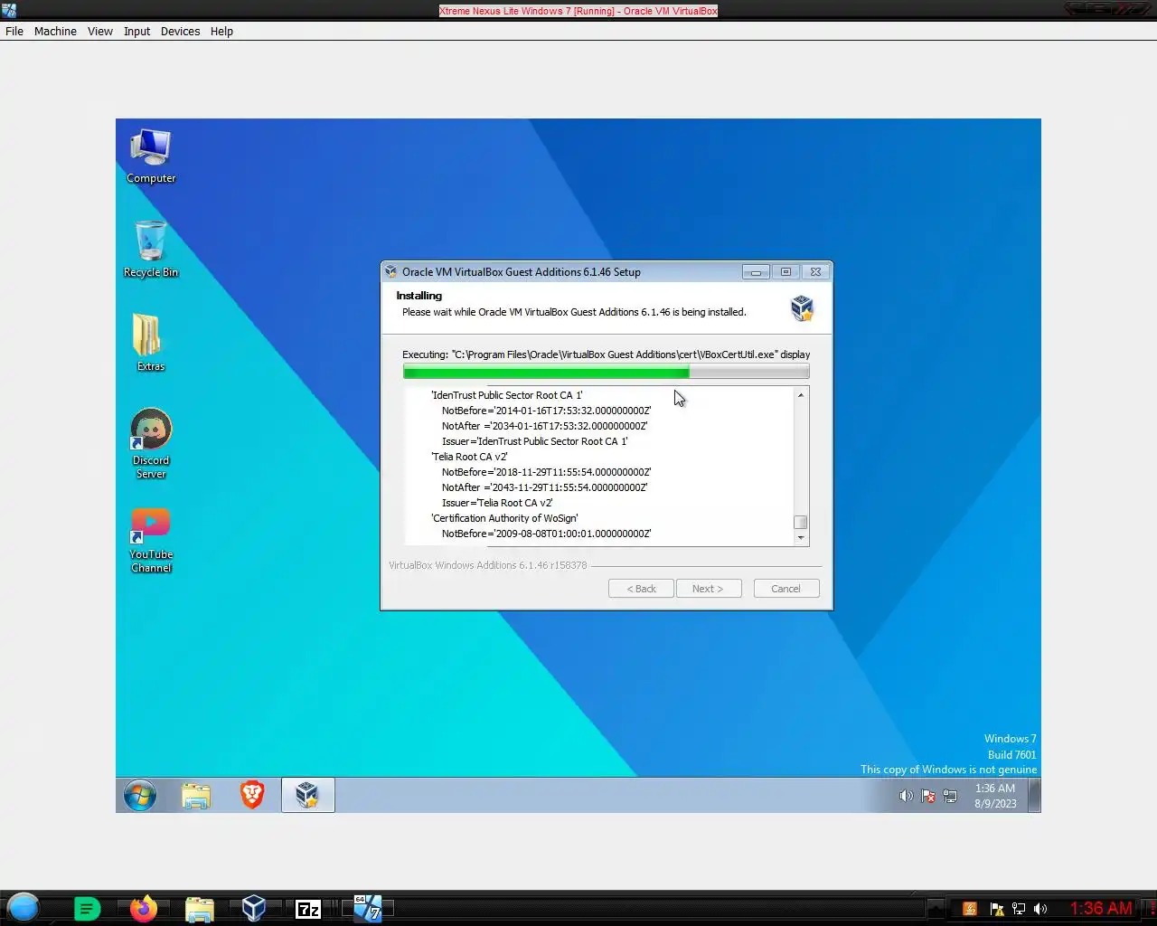Click the Windows 7 Start orb

(x=140, y=796)
